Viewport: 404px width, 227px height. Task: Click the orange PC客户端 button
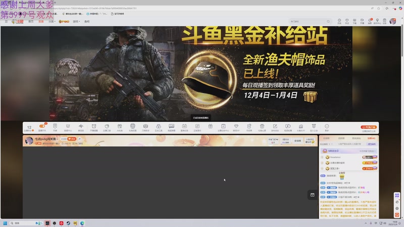tap(369, 127)
